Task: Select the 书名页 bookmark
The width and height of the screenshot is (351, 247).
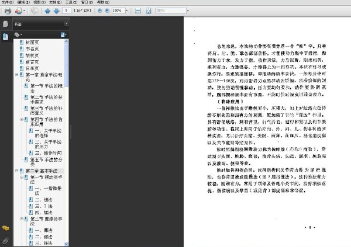Action: 32,48
